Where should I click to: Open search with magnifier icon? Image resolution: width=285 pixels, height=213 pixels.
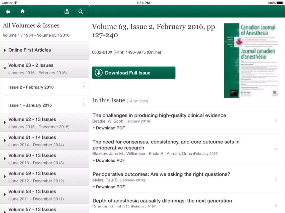click(81, 11)
